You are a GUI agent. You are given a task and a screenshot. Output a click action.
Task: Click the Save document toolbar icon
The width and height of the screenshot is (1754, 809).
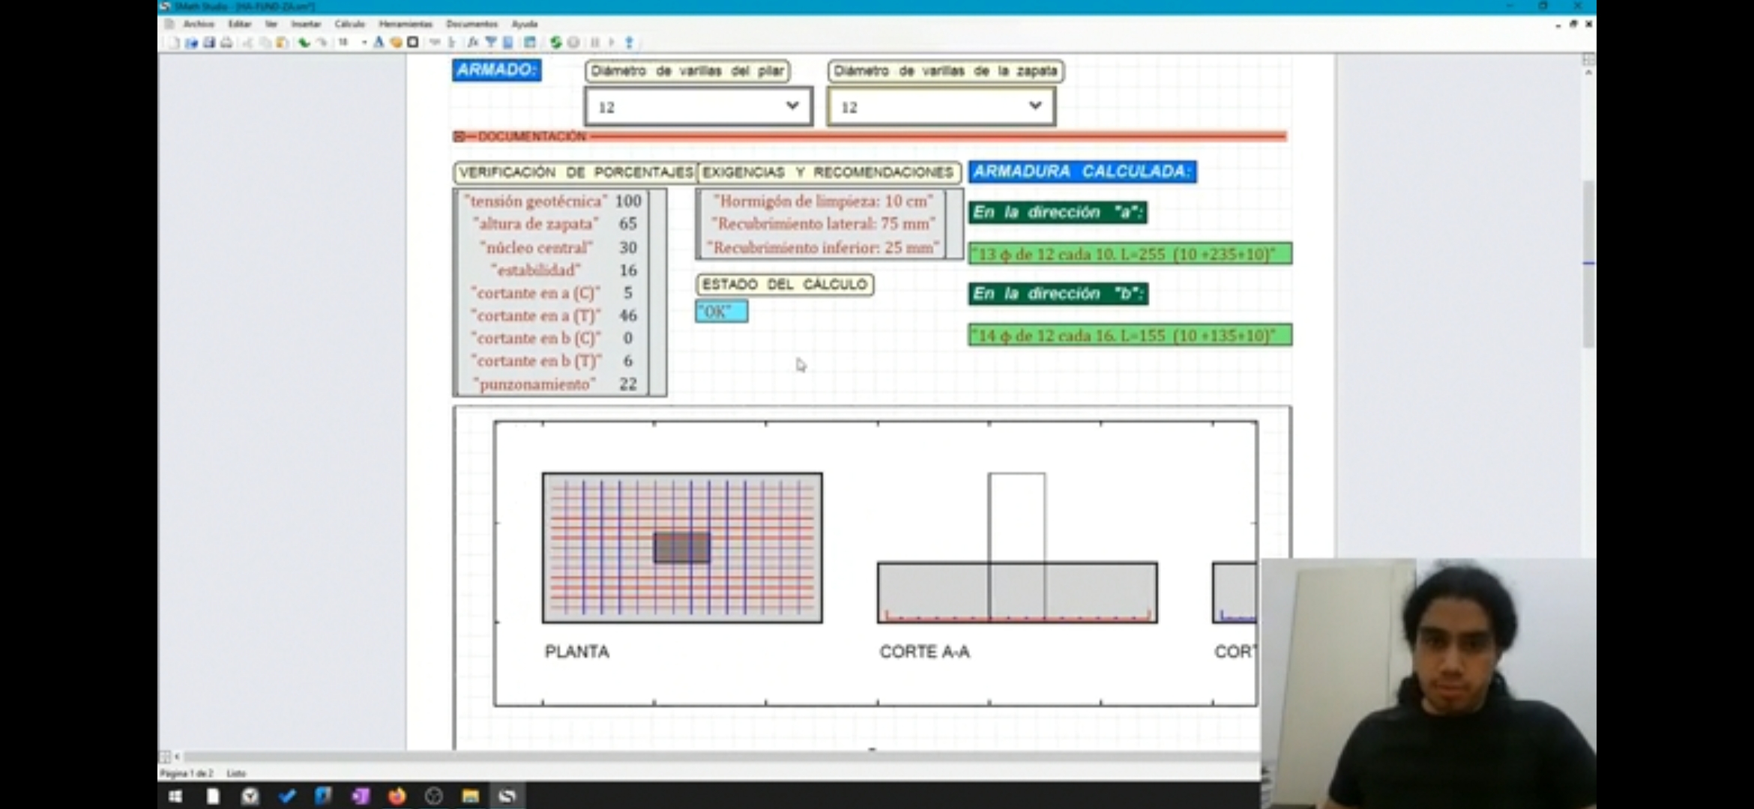pos(209,43)
